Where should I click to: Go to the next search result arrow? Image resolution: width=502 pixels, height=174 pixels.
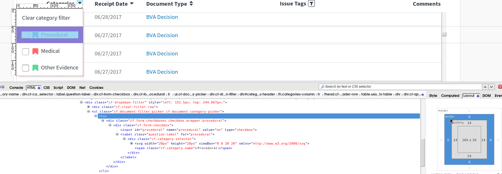tap(491, 87)
